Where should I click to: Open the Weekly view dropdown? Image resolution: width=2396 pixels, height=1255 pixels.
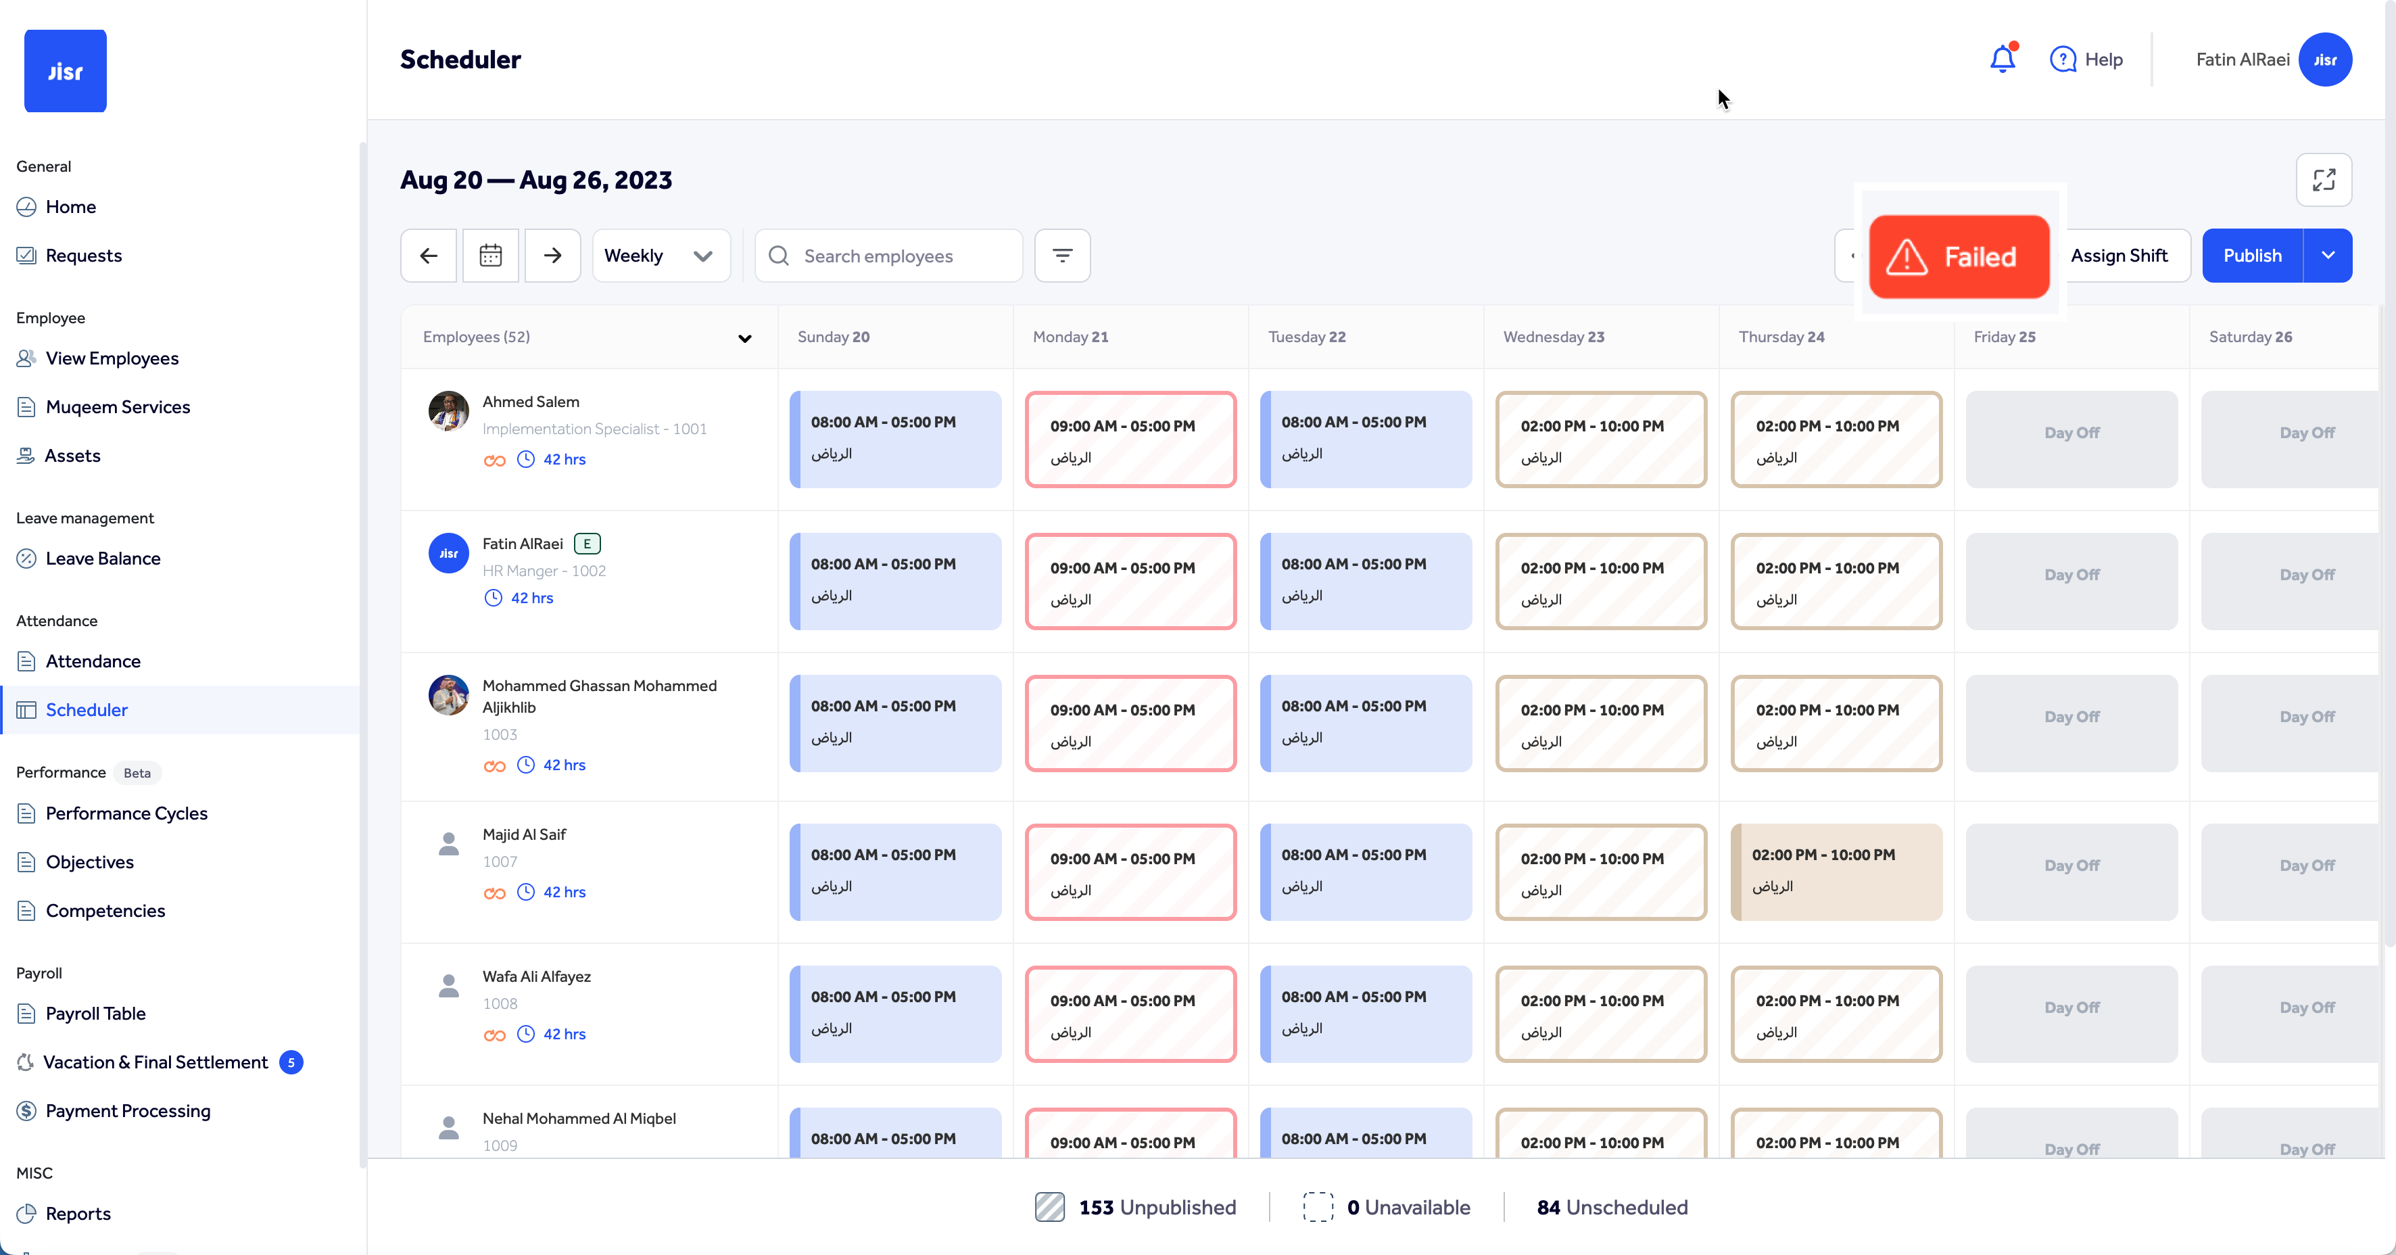coord(661,255)
